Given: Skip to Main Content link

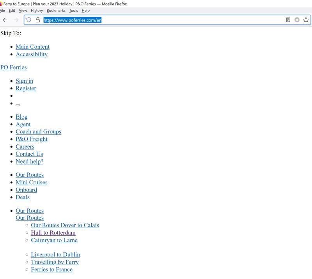Looking at the screenshot, I should pos(33,46).
